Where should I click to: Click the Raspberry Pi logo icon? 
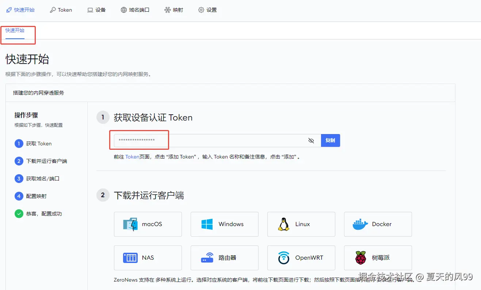360,258
